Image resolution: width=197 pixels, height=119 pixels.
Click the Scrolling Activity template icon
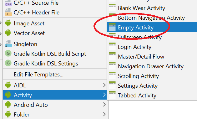(112, 75)
